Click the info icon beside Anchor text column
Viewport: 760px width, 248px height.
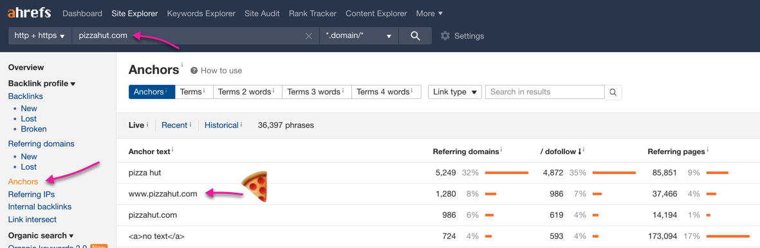pos(172,150)
